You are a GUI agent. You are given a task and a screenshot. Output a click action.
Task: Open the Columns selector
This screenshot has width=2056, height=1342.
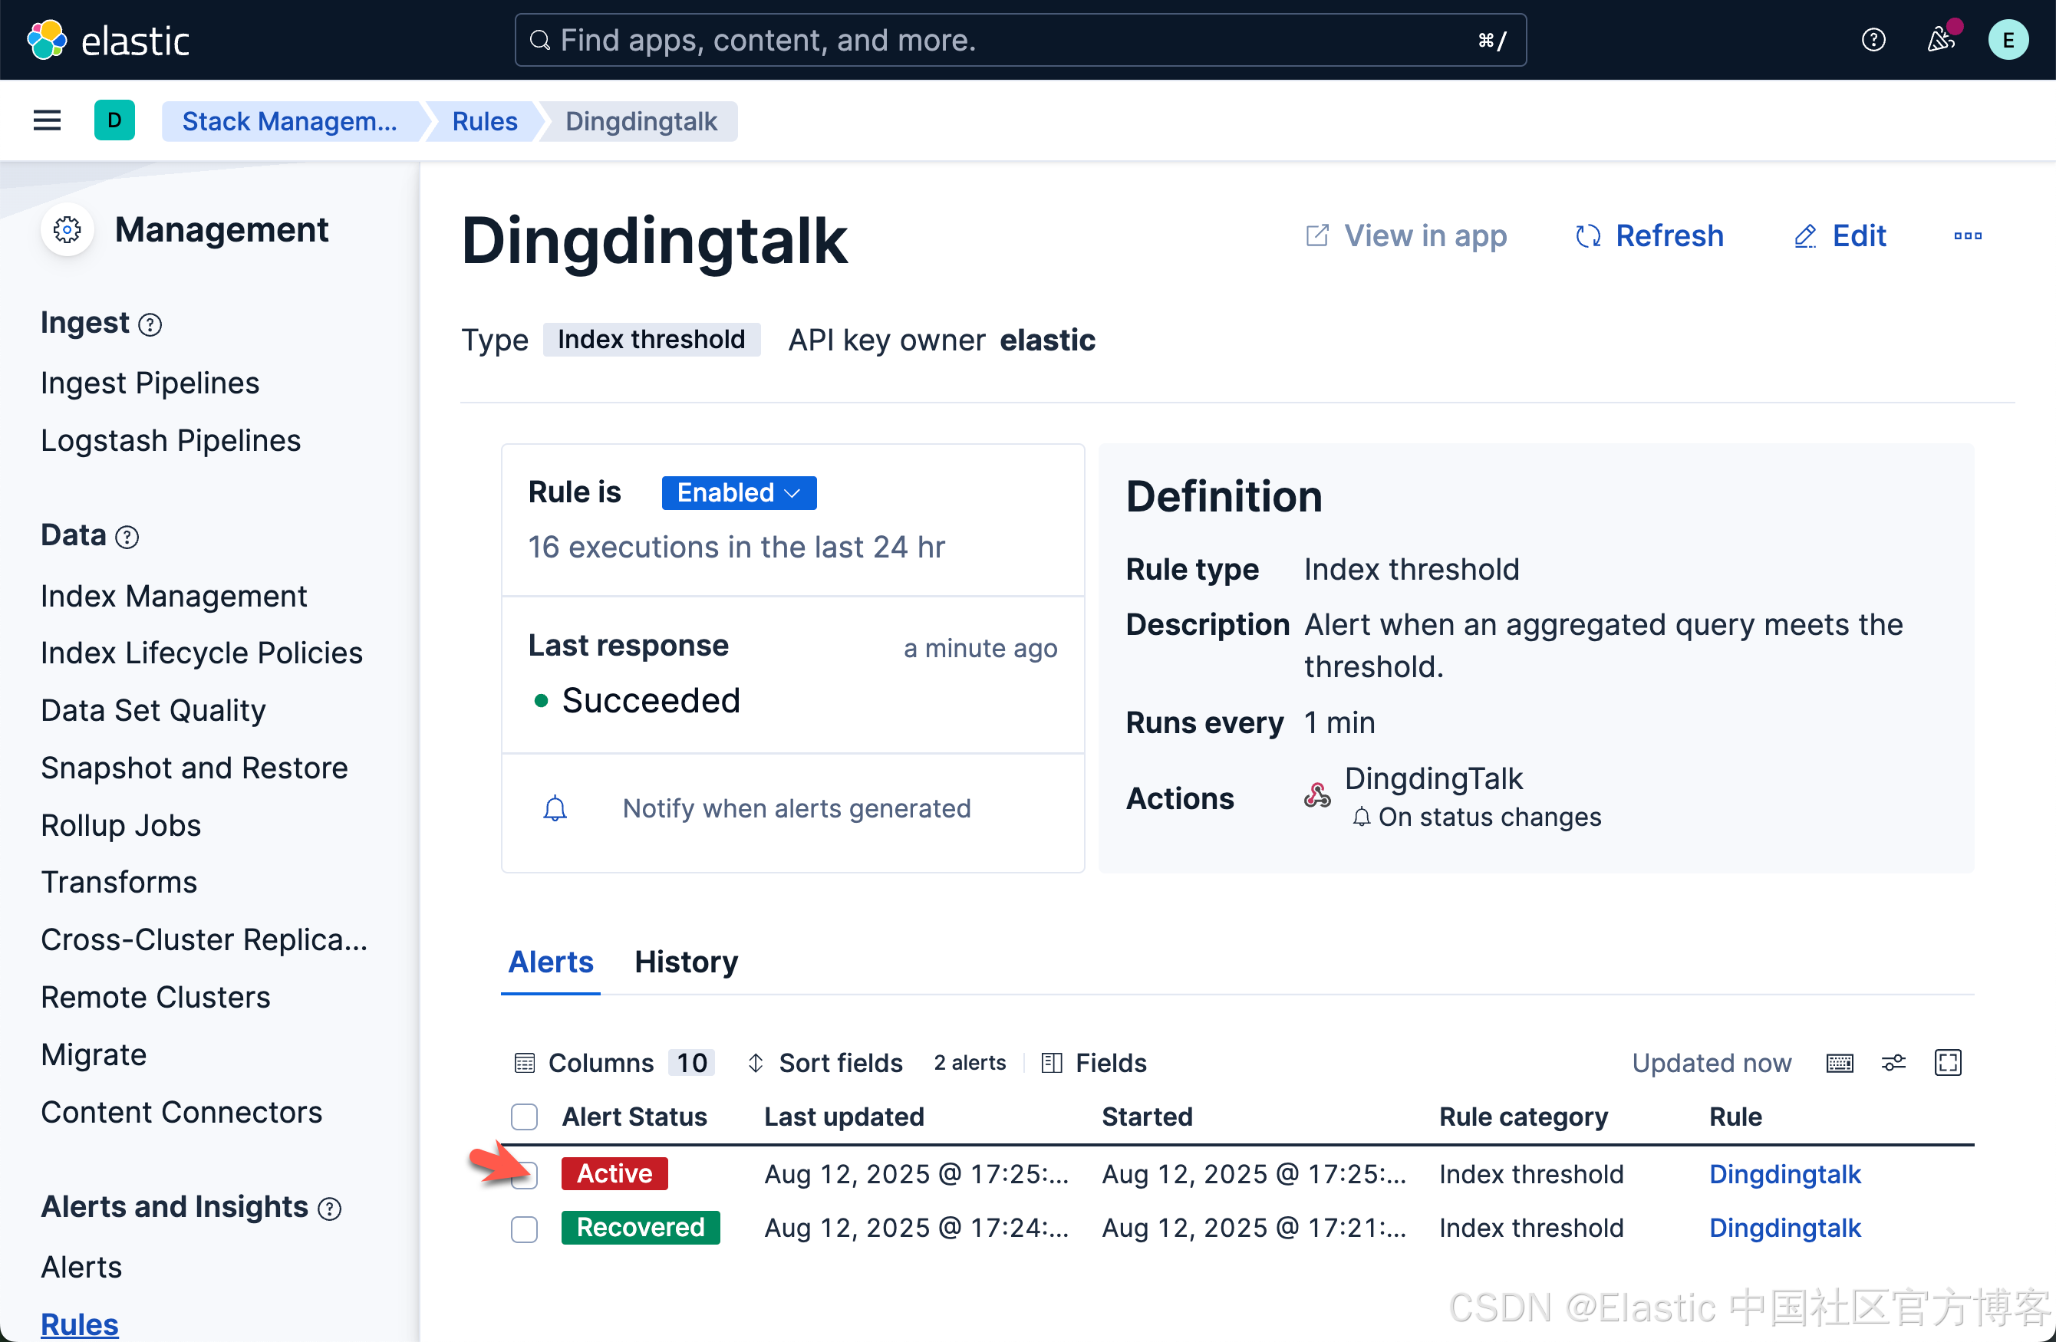tap(614, 1063)
